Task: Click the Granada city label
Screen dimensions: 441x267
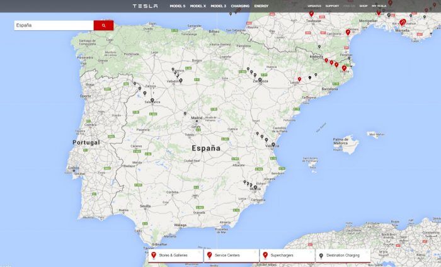Action: tap(199, 213)
